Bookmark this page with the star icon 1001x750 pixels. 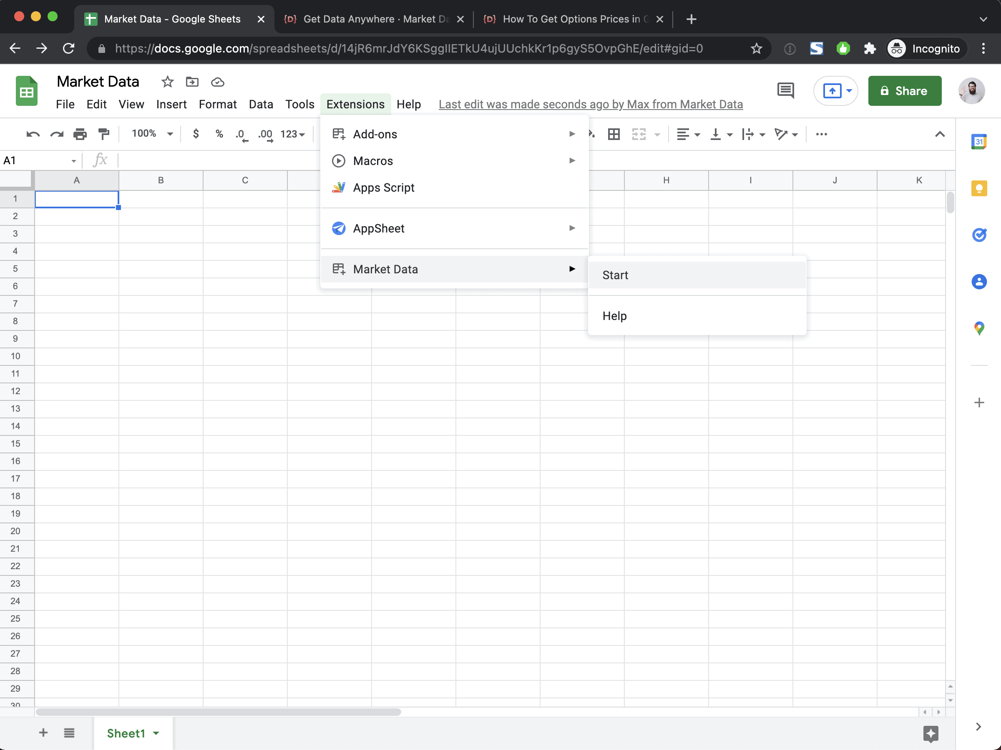point(757,48)
